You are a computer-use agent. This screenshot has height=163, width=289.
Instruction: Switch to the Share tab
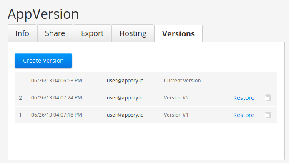pyautogui.click(x=55, y=33)
